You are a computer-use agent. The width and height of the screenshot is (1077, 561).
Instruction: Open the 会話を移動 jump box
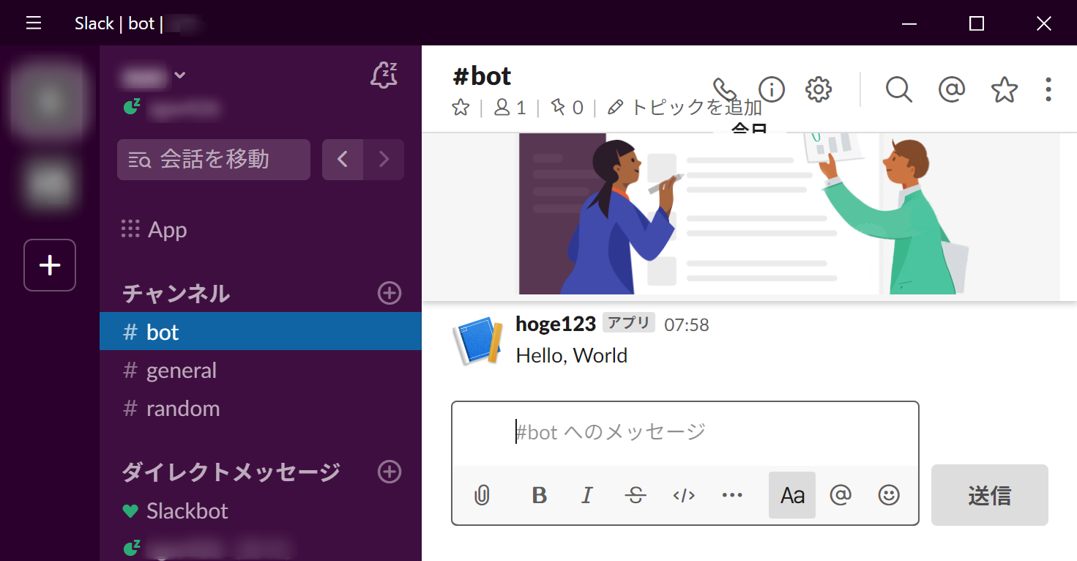coord(214,160)
